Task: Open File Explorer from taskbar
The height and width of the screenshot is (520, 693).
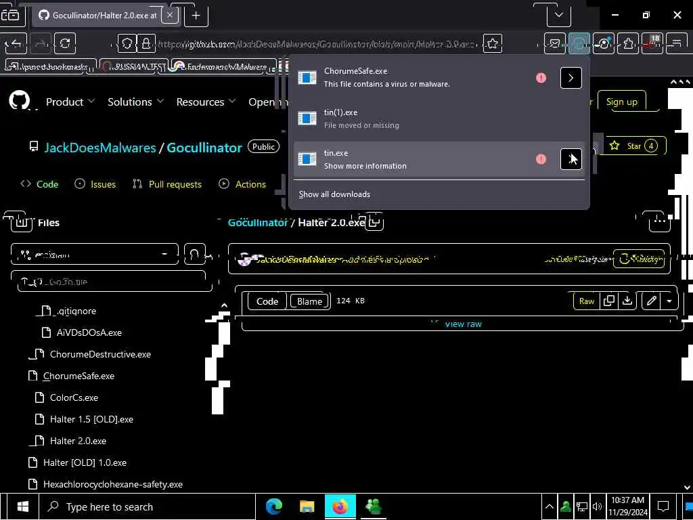Action: pyautogui.click(x=307, y=506)
